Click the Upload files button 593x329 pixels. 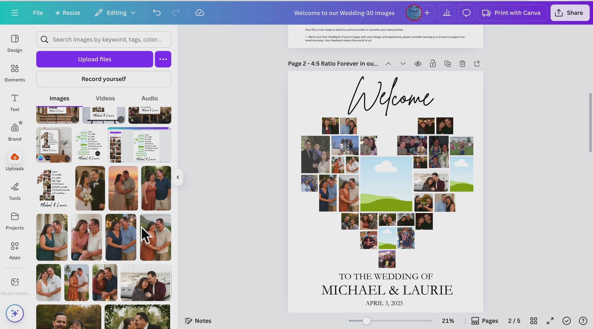coord(94,59)
